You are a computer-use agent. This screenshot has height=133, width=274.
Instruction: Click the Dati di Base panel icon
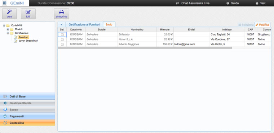tap(5, 96)
